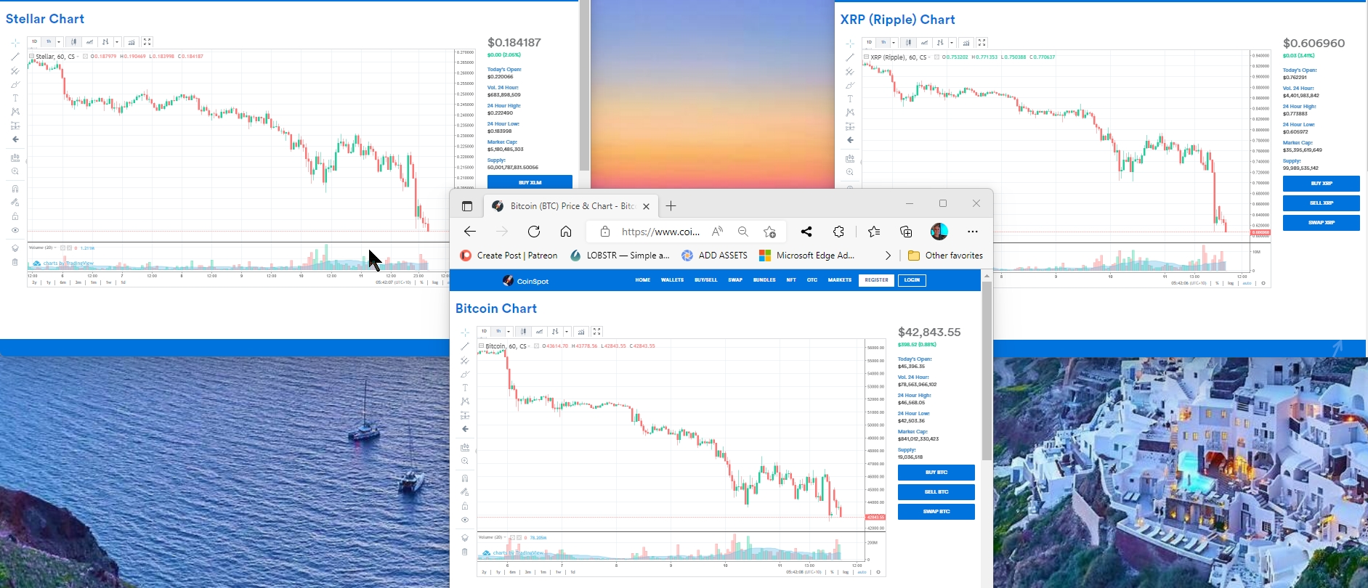The image size is (1368, 588).
Task: Expand the bar style dropdown arrow in Bitcoin chart
Action: click(567, 331)
